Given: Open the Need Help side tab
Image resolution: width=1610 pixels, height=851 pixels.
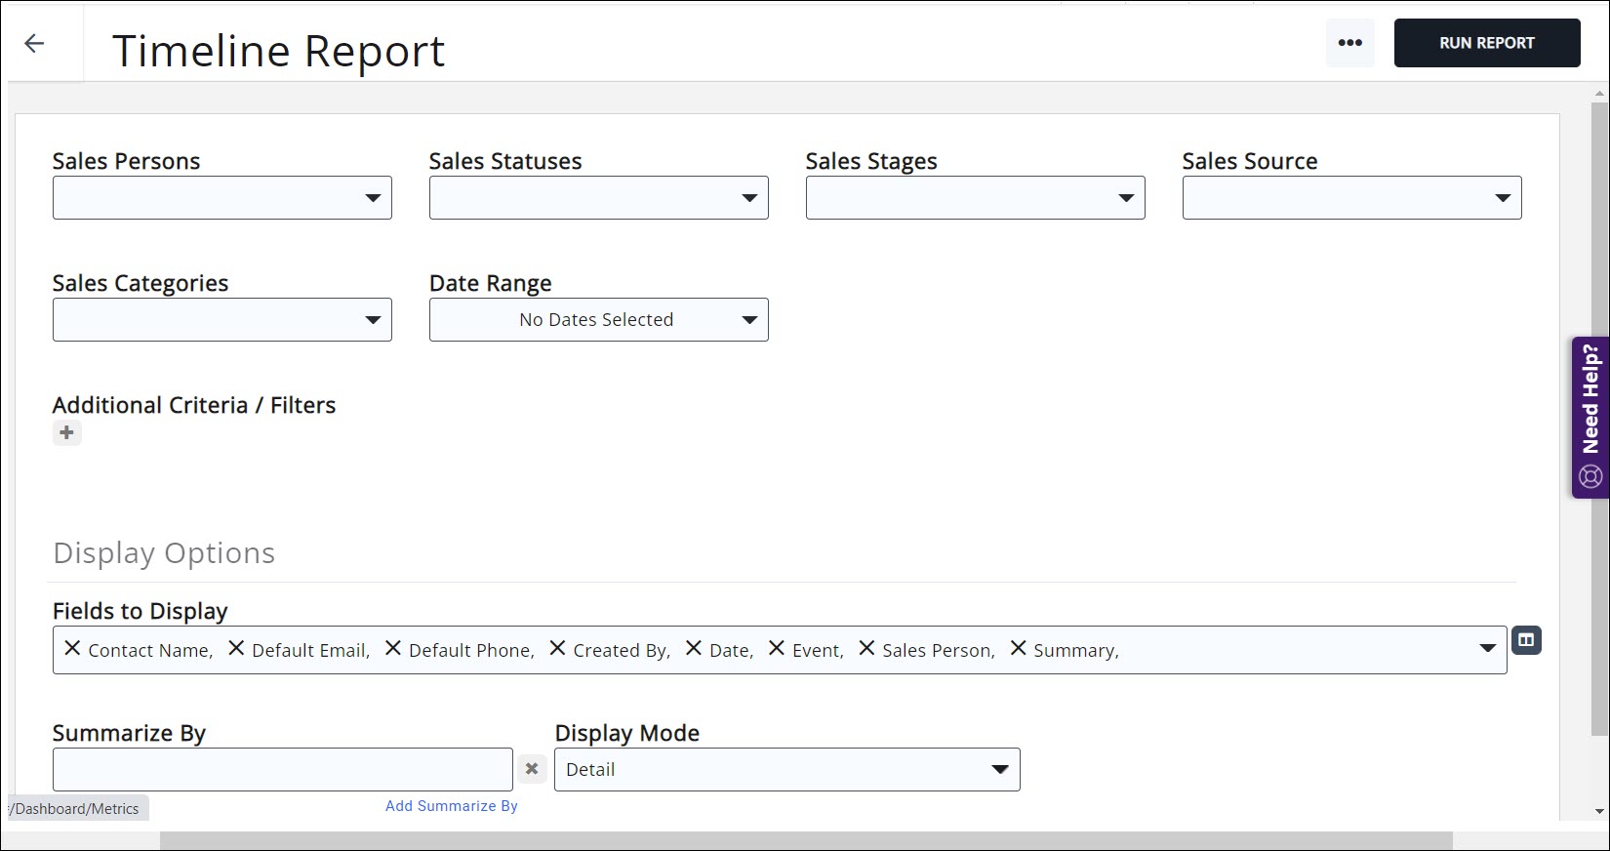Looking at the screenshot, I should coord(1590,418).
